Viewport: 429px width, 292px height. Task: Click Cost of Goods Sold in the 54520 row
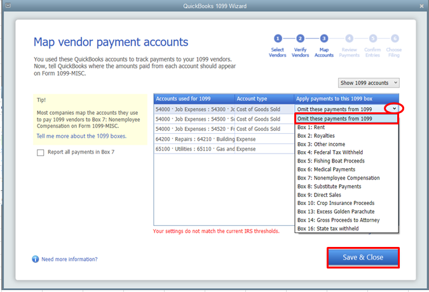(x=258, y=129)
